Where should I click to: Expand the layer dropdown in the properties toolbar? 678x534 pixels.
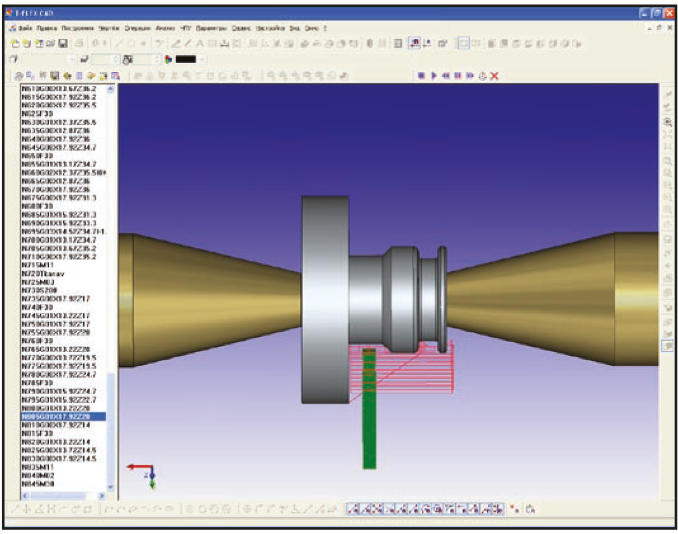click(x=71, y=60)
